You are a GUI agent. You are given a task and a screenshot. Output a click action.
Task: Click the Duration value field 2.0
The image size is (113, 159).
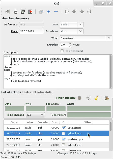click(64, 45)
